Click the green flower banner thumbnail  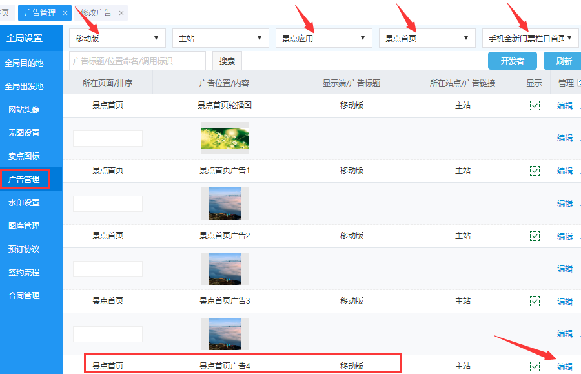click(x=225, y=138)
